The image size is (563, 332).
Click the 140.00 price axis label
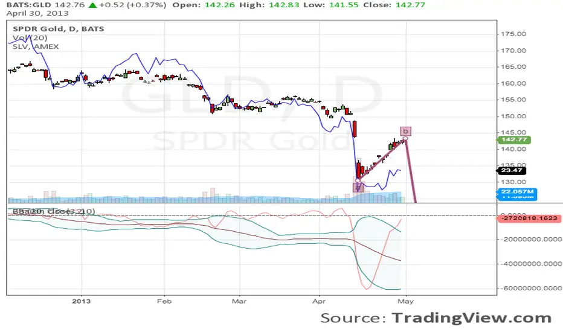[513, 149]
